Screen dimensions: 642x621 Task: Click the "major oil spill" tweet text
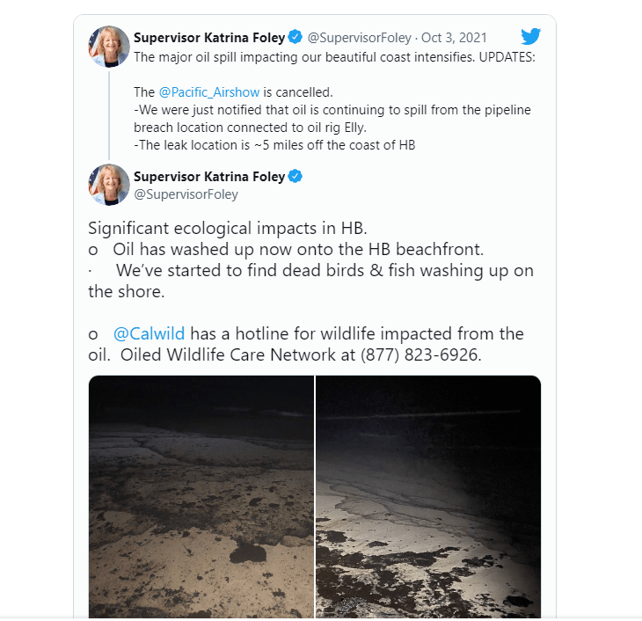[334, 57]
